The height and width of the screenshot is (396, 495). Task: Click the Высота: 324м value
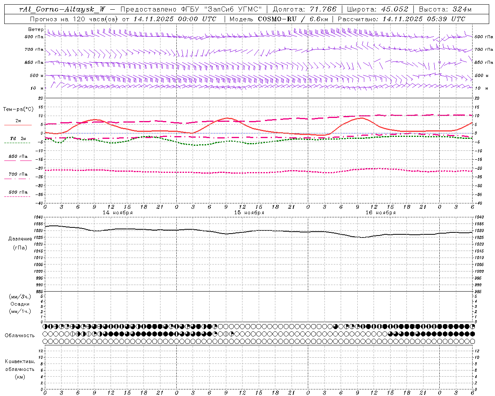coord(445,9)
